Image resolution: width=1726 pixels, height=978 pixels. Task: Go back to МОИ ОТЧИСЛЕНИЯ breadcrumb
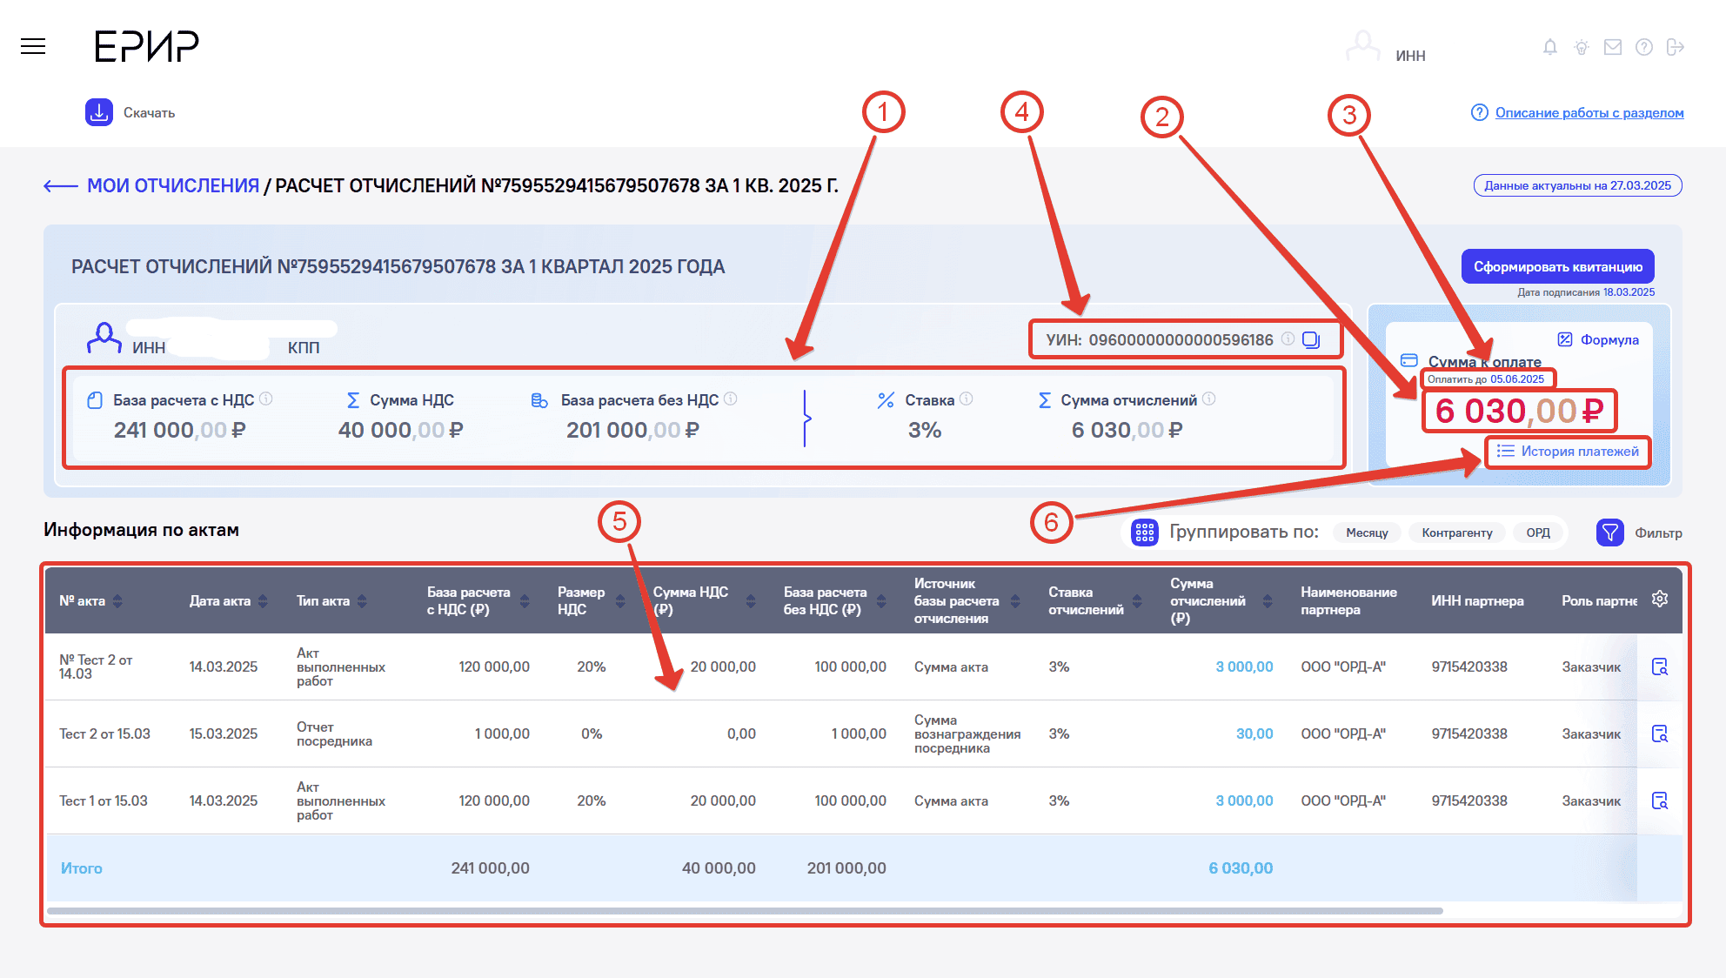point(172,185)
